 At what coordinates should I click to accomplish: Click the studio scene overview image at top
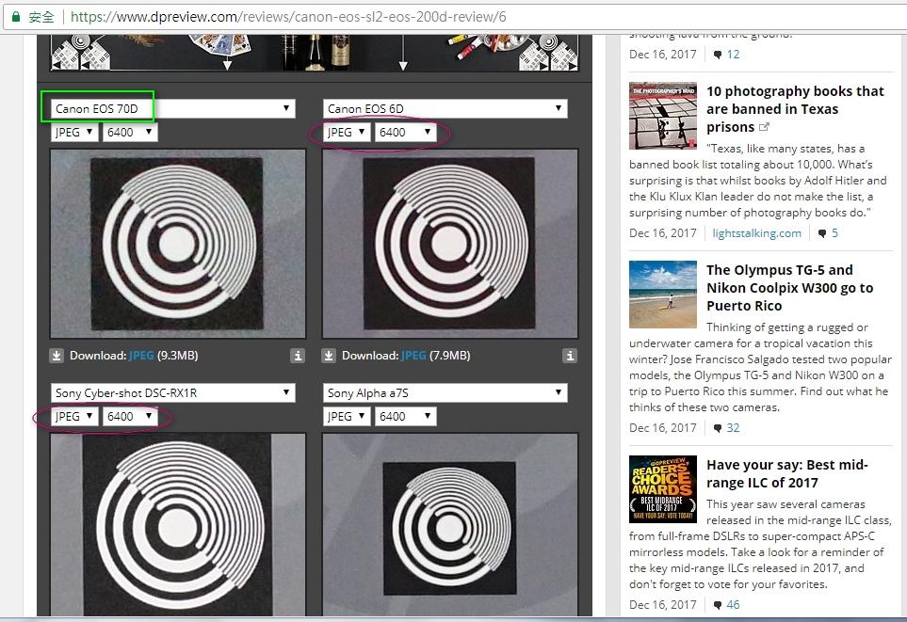315,52
